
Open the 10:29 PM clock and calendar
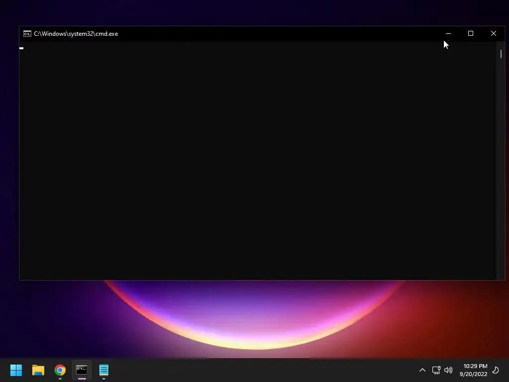click(474, 370)
